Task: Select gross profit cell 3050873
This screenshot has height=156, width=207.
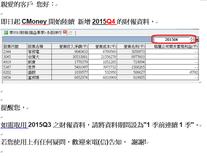Action: [131, 52]
